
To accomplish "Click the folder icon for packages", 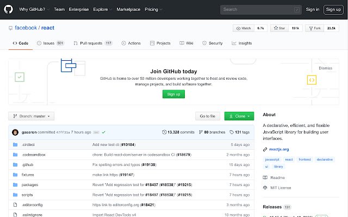I will pyautogui.click(x=15, y=184).
